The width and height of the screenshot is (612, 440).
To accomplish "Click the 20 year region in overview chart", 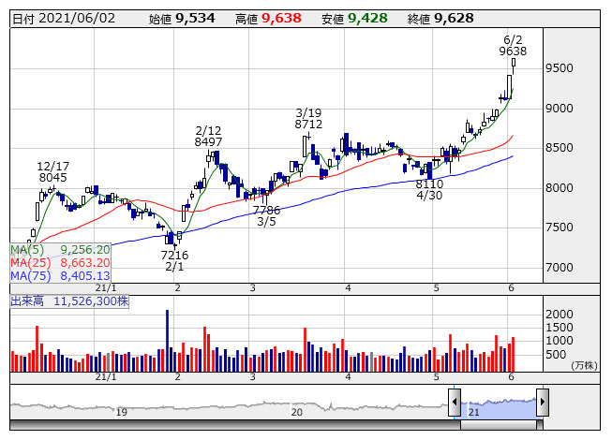I will [x=296, y=405].
